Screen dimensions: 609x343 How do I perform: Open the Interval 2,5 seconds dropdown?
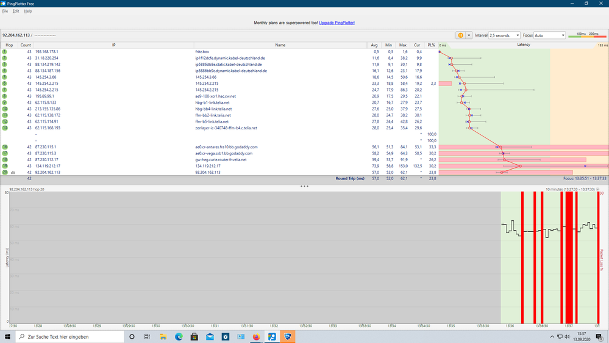pyautogui.click(x=504, y=35)
